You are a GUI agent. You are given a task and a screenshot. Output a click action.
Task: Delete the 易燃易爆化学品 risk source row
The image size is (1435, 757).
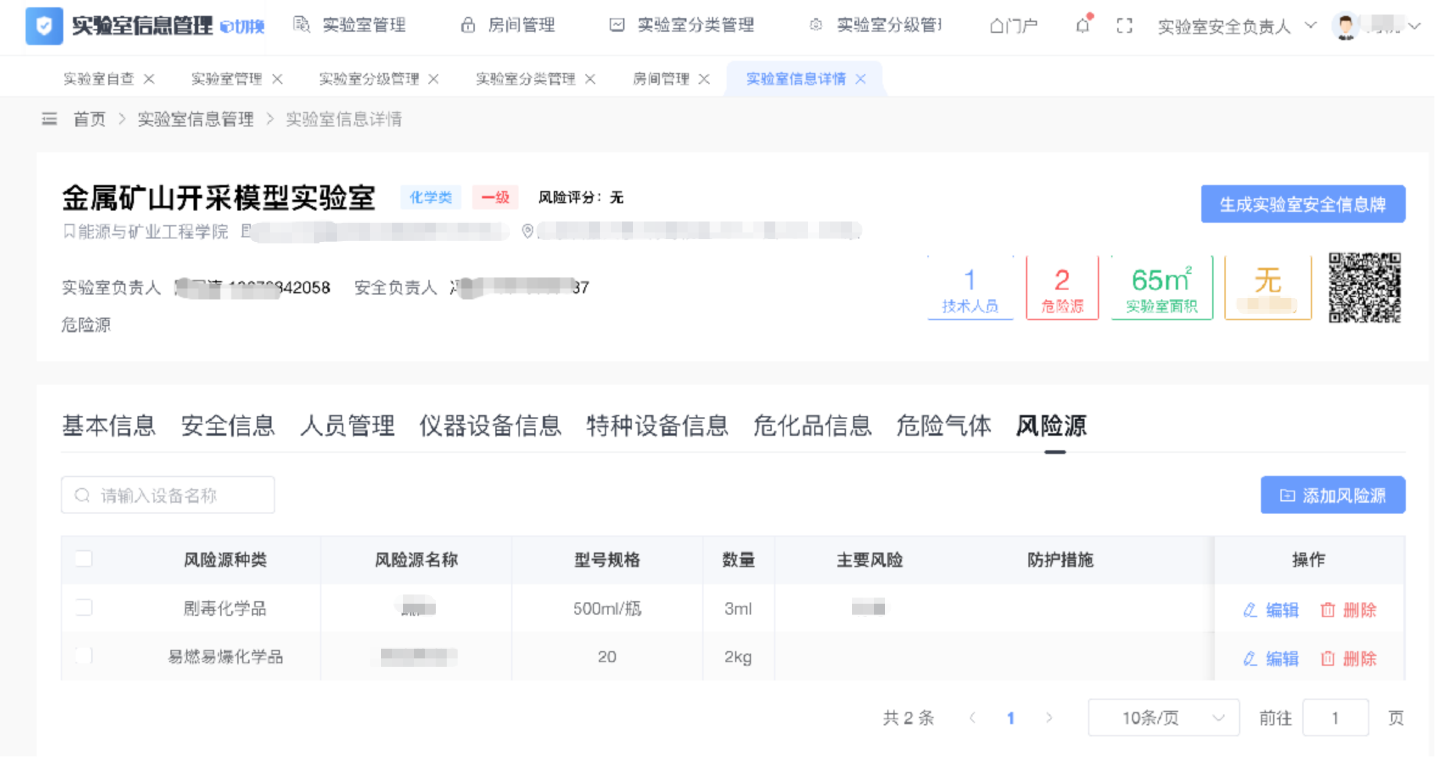[1348, 658]
